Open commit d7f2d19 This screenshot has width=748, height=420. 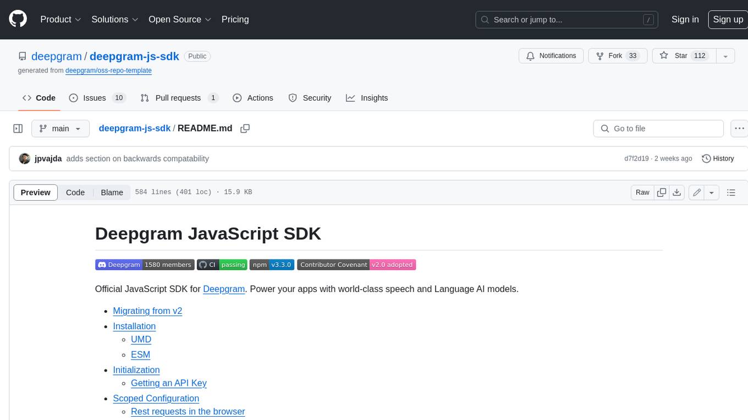coord(636,158)
